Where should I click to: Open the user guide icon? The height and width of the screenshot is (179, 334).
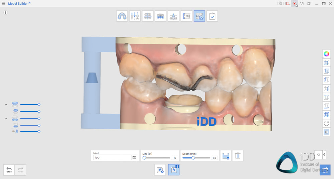click(x=280, y=4)
